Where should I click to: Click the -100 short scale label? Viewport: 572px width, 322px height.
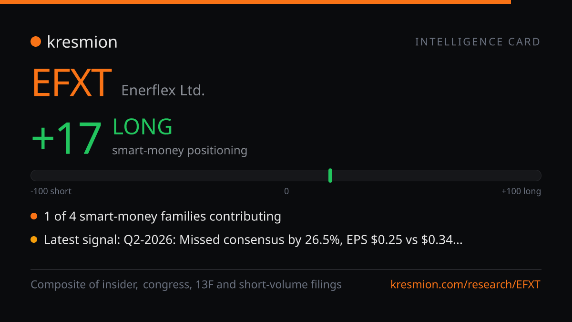(x=51, y=191)
